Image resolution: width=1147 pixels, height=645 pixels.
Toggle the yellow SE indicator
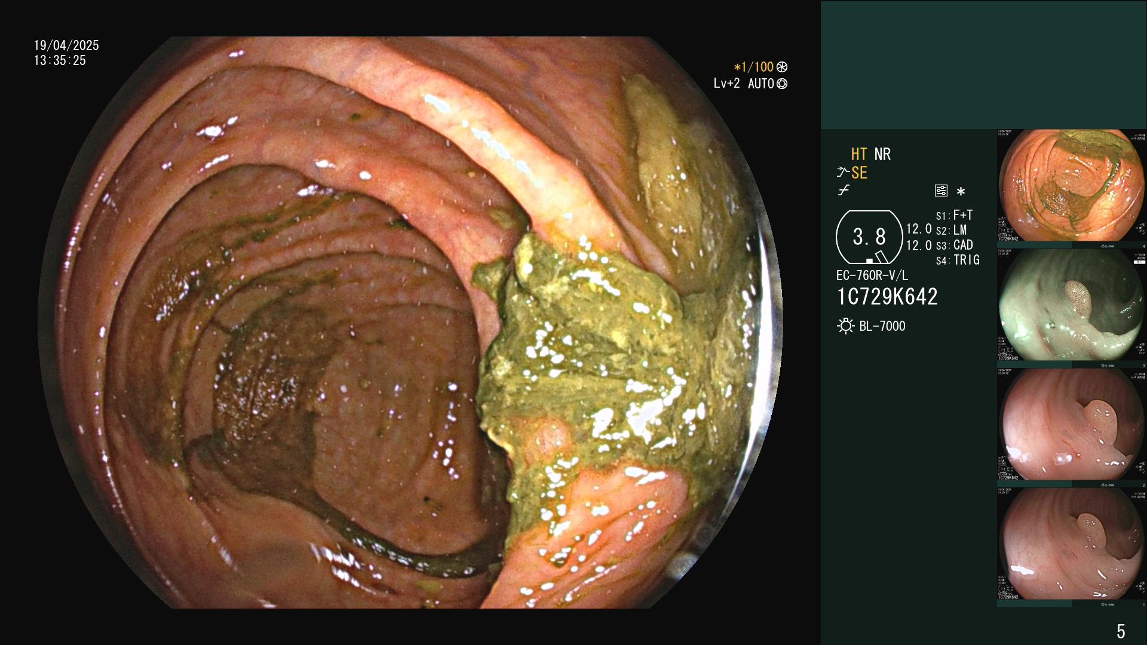click(x=859, y=173)
